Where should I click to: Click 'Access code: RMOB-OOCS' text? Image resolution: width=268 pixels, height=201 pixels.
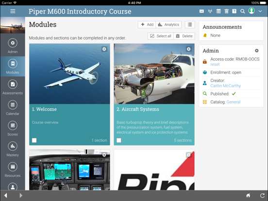pyautogui.click(x=235, y=59)
